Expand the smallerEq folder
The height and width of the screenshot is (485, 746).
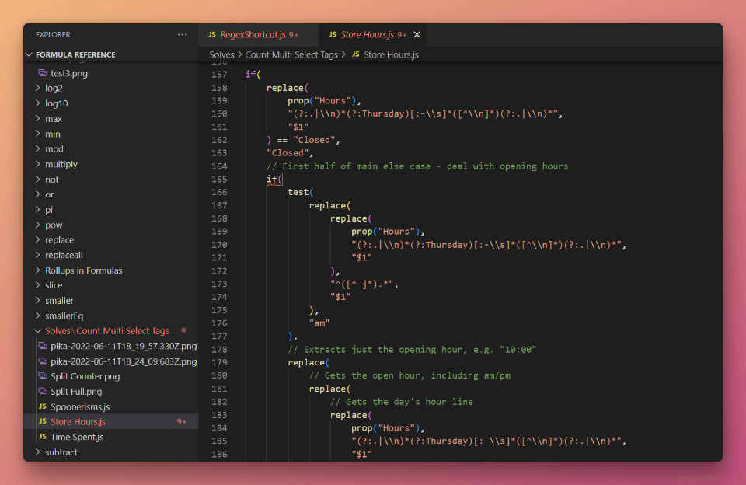tap(64, 316)
